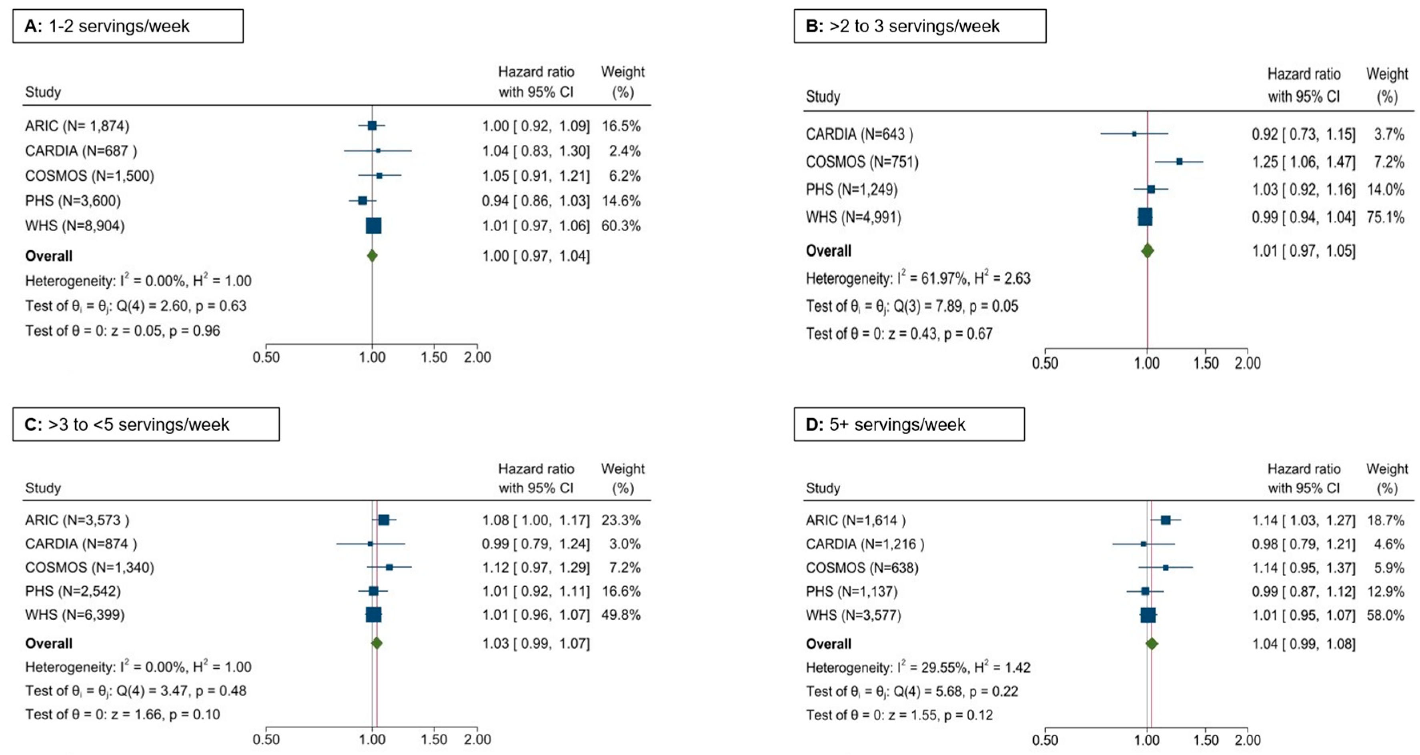Click the green Overall diamond in panel C

coord(377,643)
